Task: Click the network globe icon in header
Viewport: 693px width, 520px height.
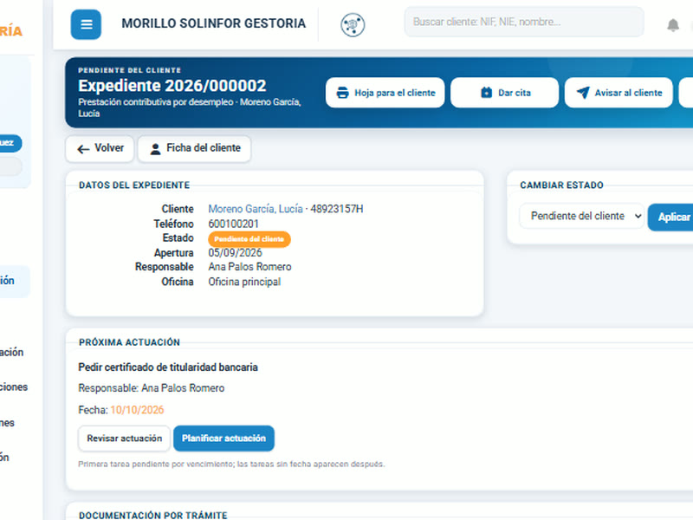Action: [x=353, y=25]
